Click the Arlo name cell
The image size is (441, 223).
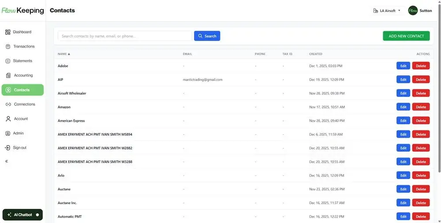[x=61, y=175]
